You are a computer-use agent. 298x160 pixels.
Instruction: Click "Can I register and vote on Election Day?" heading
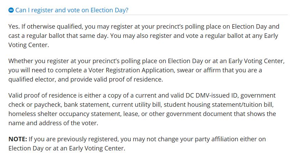(72, 10)
